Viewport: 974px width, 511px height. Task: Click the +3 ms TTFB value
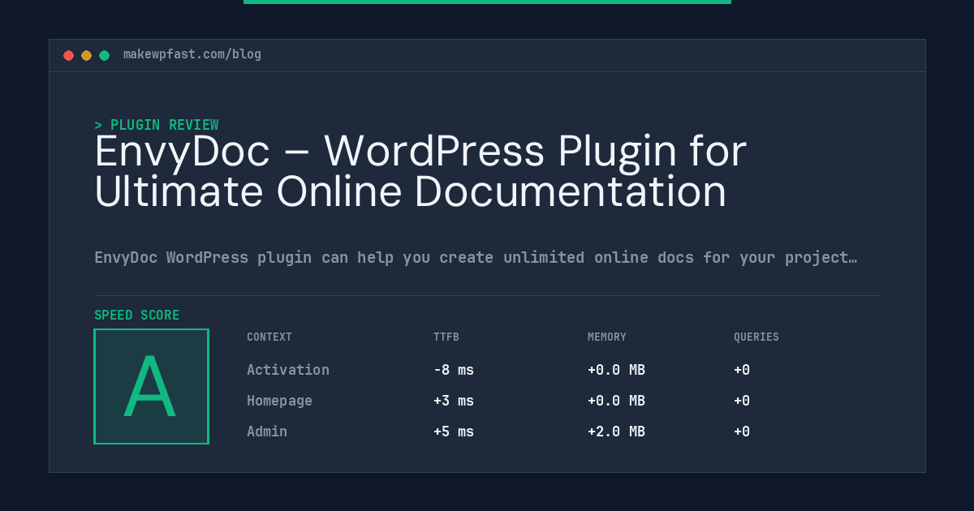pos(454,401)
